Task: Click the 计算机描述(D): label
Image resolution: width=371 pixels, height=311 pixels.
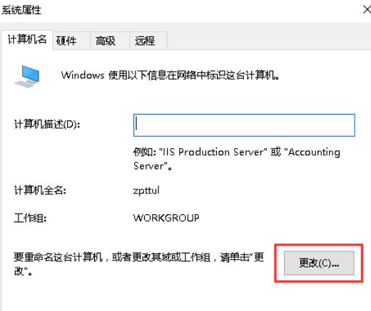Action: 47,125
